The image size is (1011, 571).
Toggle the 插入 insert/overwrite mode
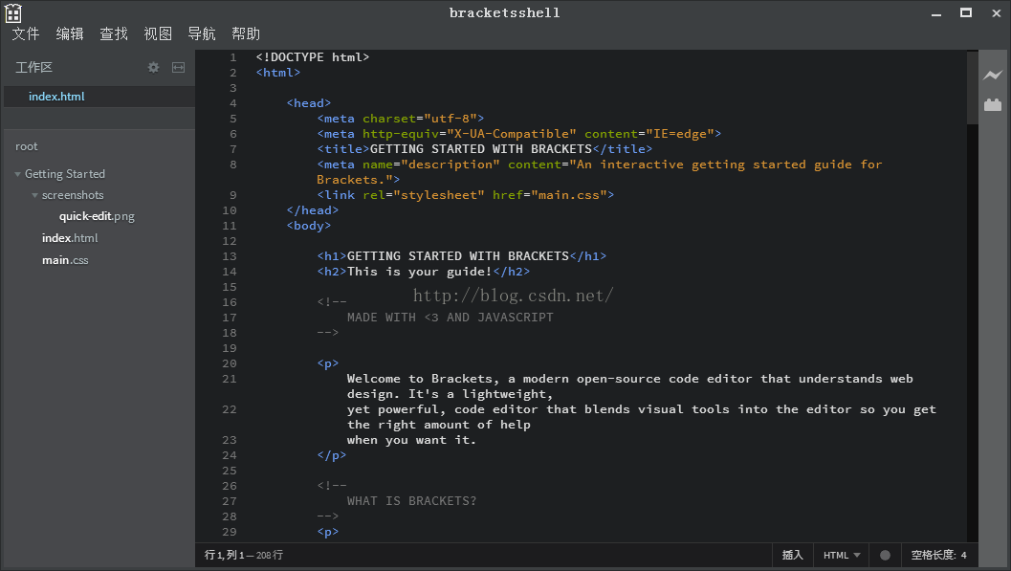click(793, 555)
